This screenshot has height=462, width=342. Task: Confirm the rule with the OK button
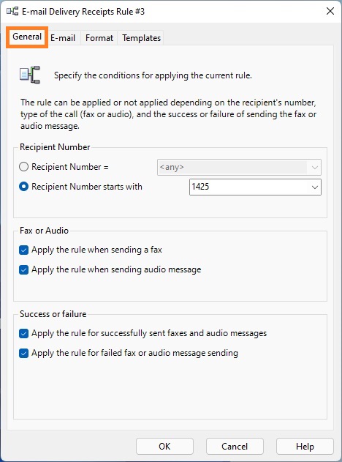point(164,447)
